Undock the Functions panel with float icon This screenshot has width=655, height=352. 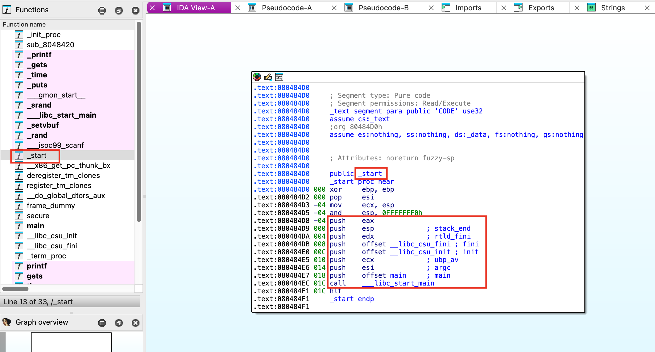click(x=119, y=11)
